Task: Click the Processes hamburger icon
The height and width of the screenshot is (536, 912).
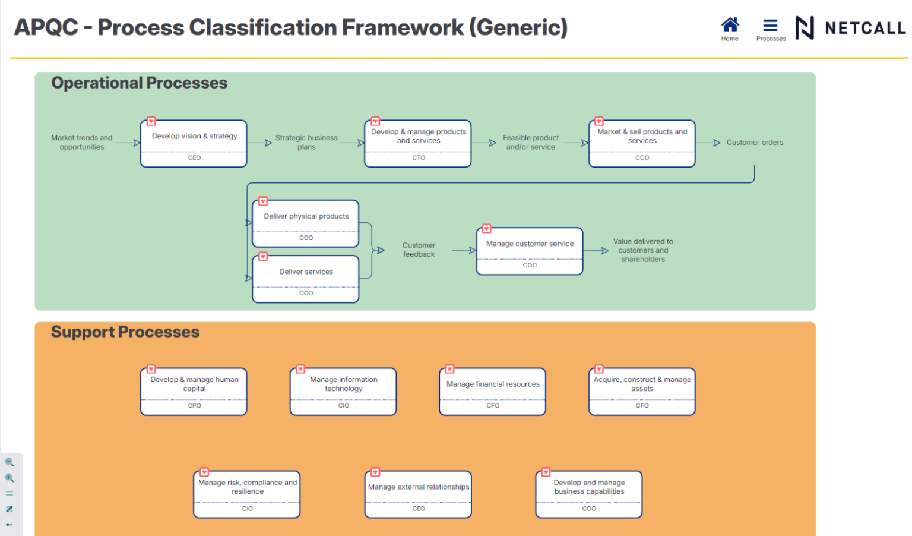Action: [x=770, y=25]
